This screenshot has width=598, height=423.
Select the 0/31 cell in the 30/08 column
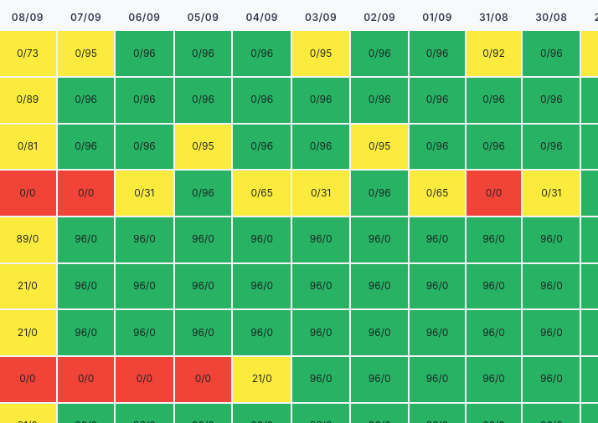coord(551,193)
